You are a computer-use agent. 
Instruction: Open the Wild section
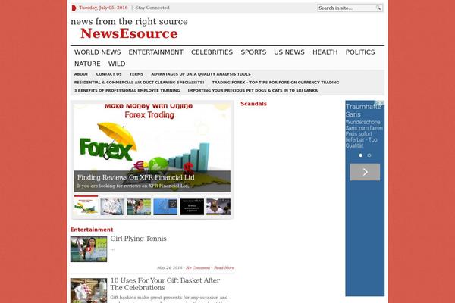[x=117, y=64]
